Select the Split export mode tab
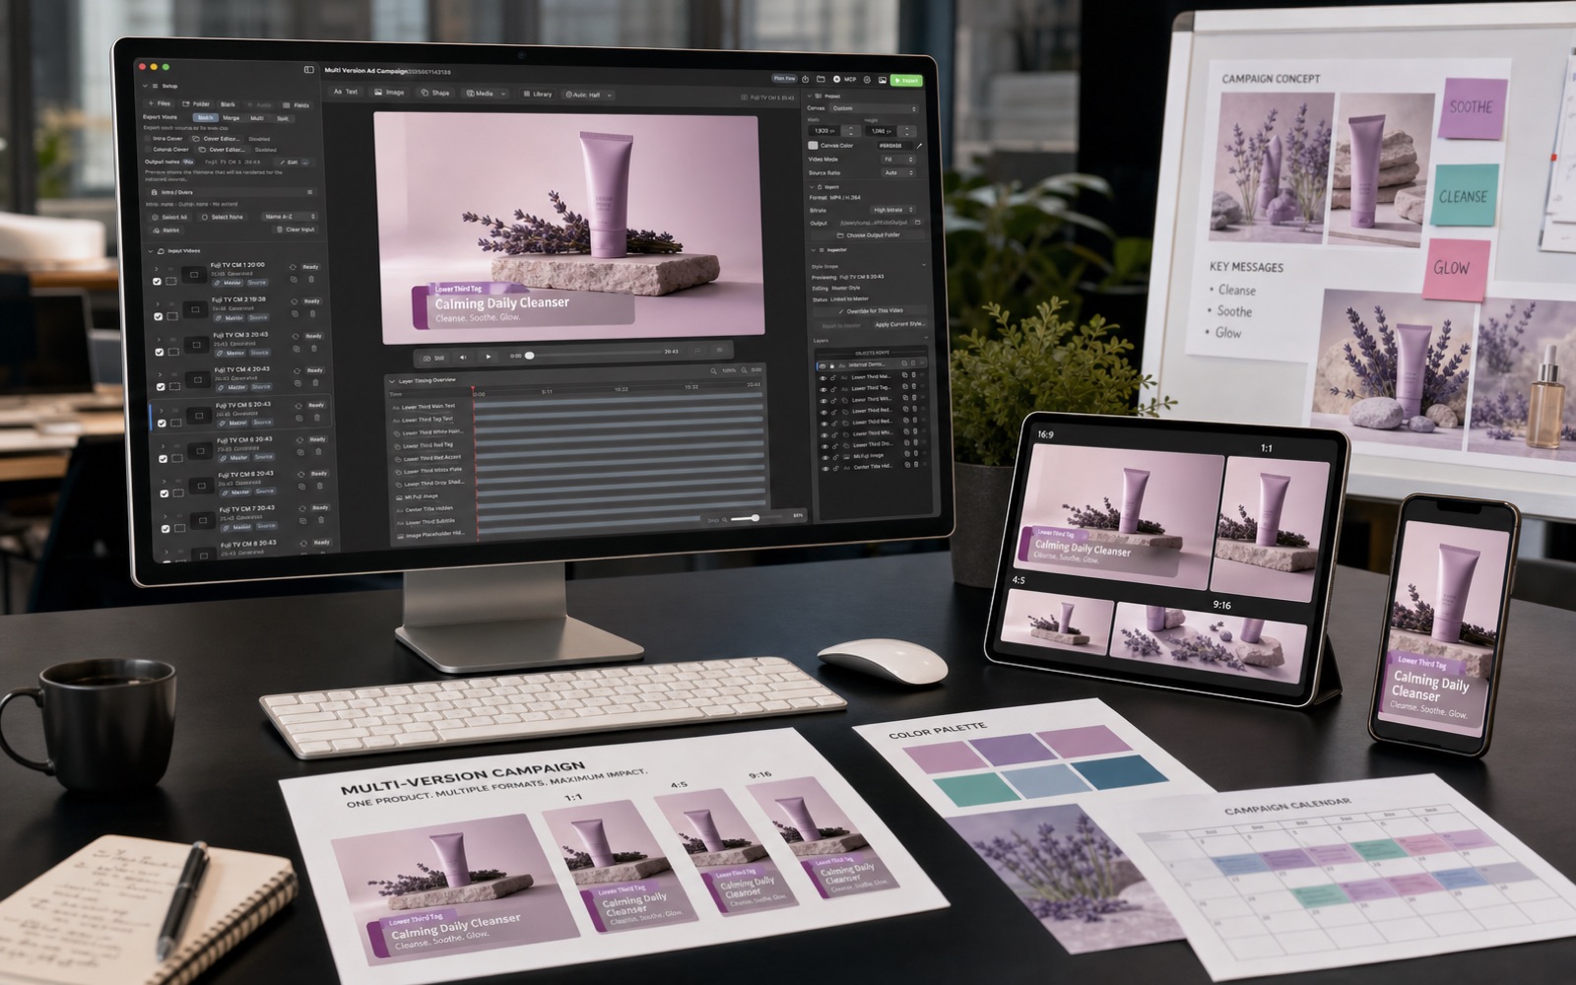The width and height of the screenshot is (1576, 985). point(282,118)
